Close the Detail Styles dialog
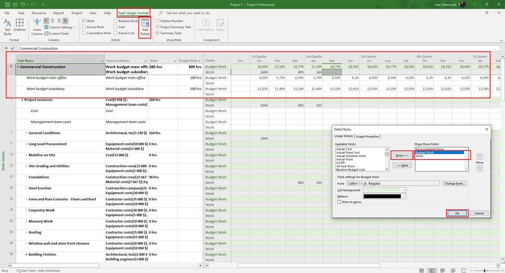This screenshot has width=505, height=273. [486, 129]
